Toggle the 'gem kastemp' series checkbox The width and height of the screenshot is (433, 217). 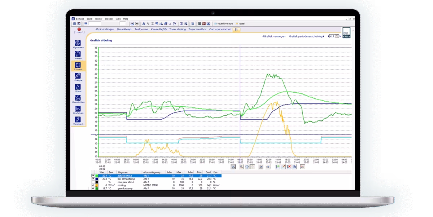[93, 188]
